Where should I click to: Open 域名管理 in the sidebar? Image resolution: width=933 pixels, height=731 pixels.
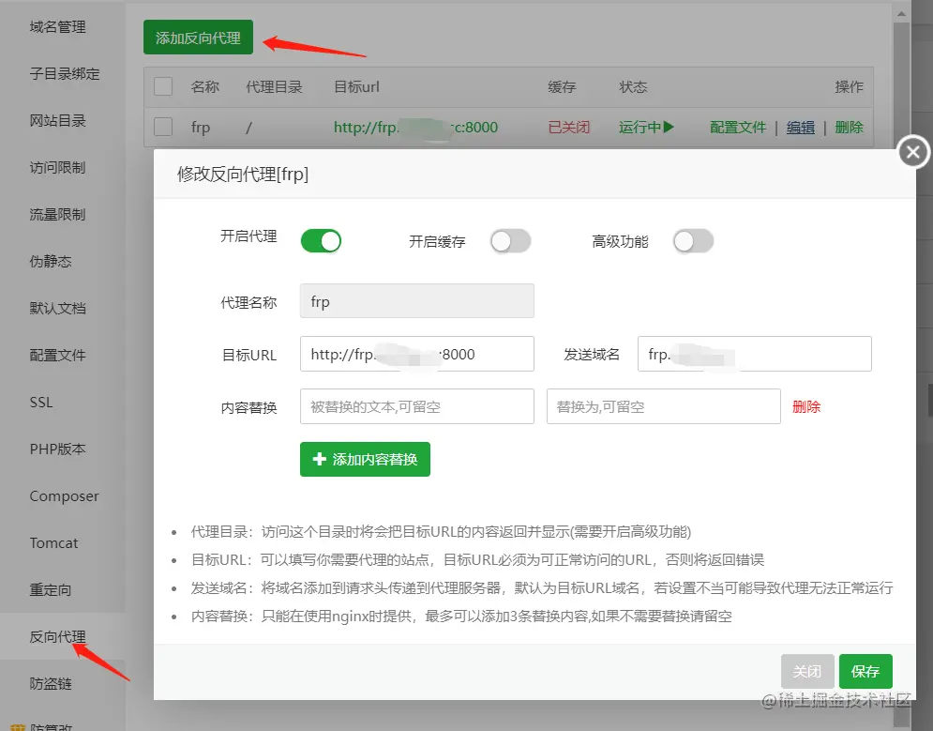[58, 27]
